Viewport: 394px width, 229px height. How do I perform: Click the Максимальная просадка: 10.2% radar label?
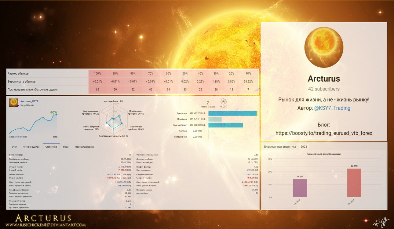[91, 112]
